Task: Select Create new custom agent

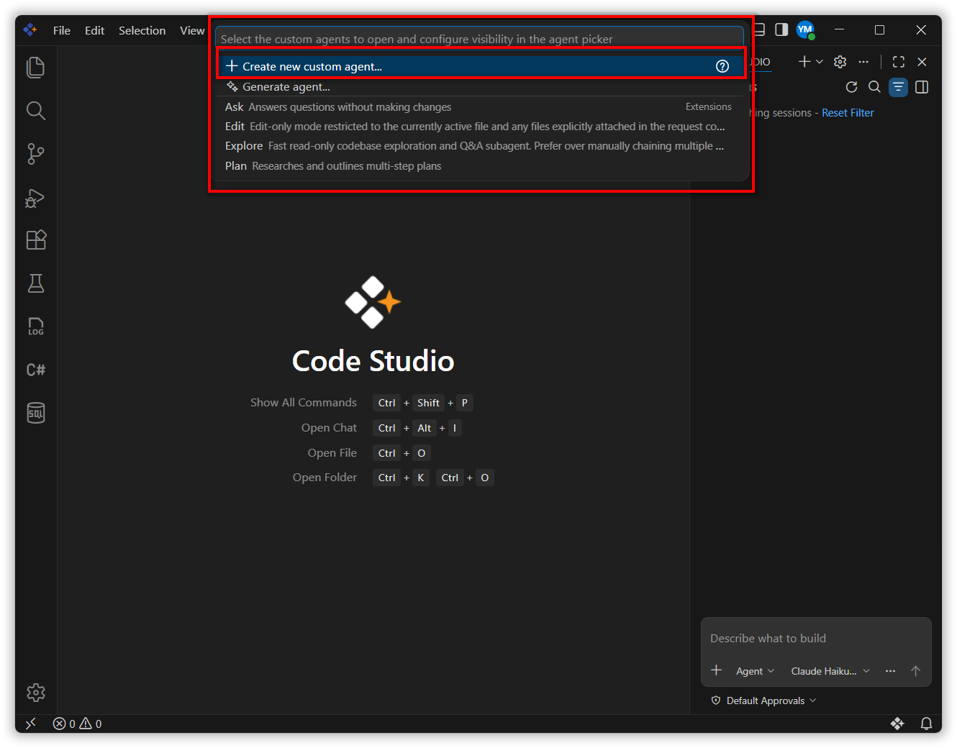Action: 481,66
